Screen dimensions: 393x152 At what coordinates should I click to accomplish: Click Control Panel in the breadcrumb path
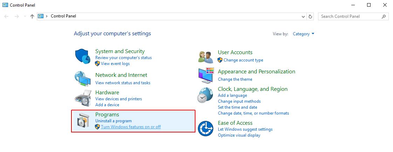point(63,16)
